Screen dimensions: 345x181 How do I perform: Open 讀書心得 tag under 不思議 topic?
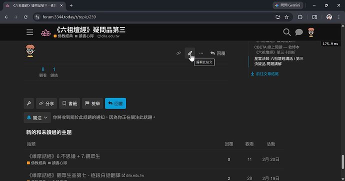(x=57, y=163)
